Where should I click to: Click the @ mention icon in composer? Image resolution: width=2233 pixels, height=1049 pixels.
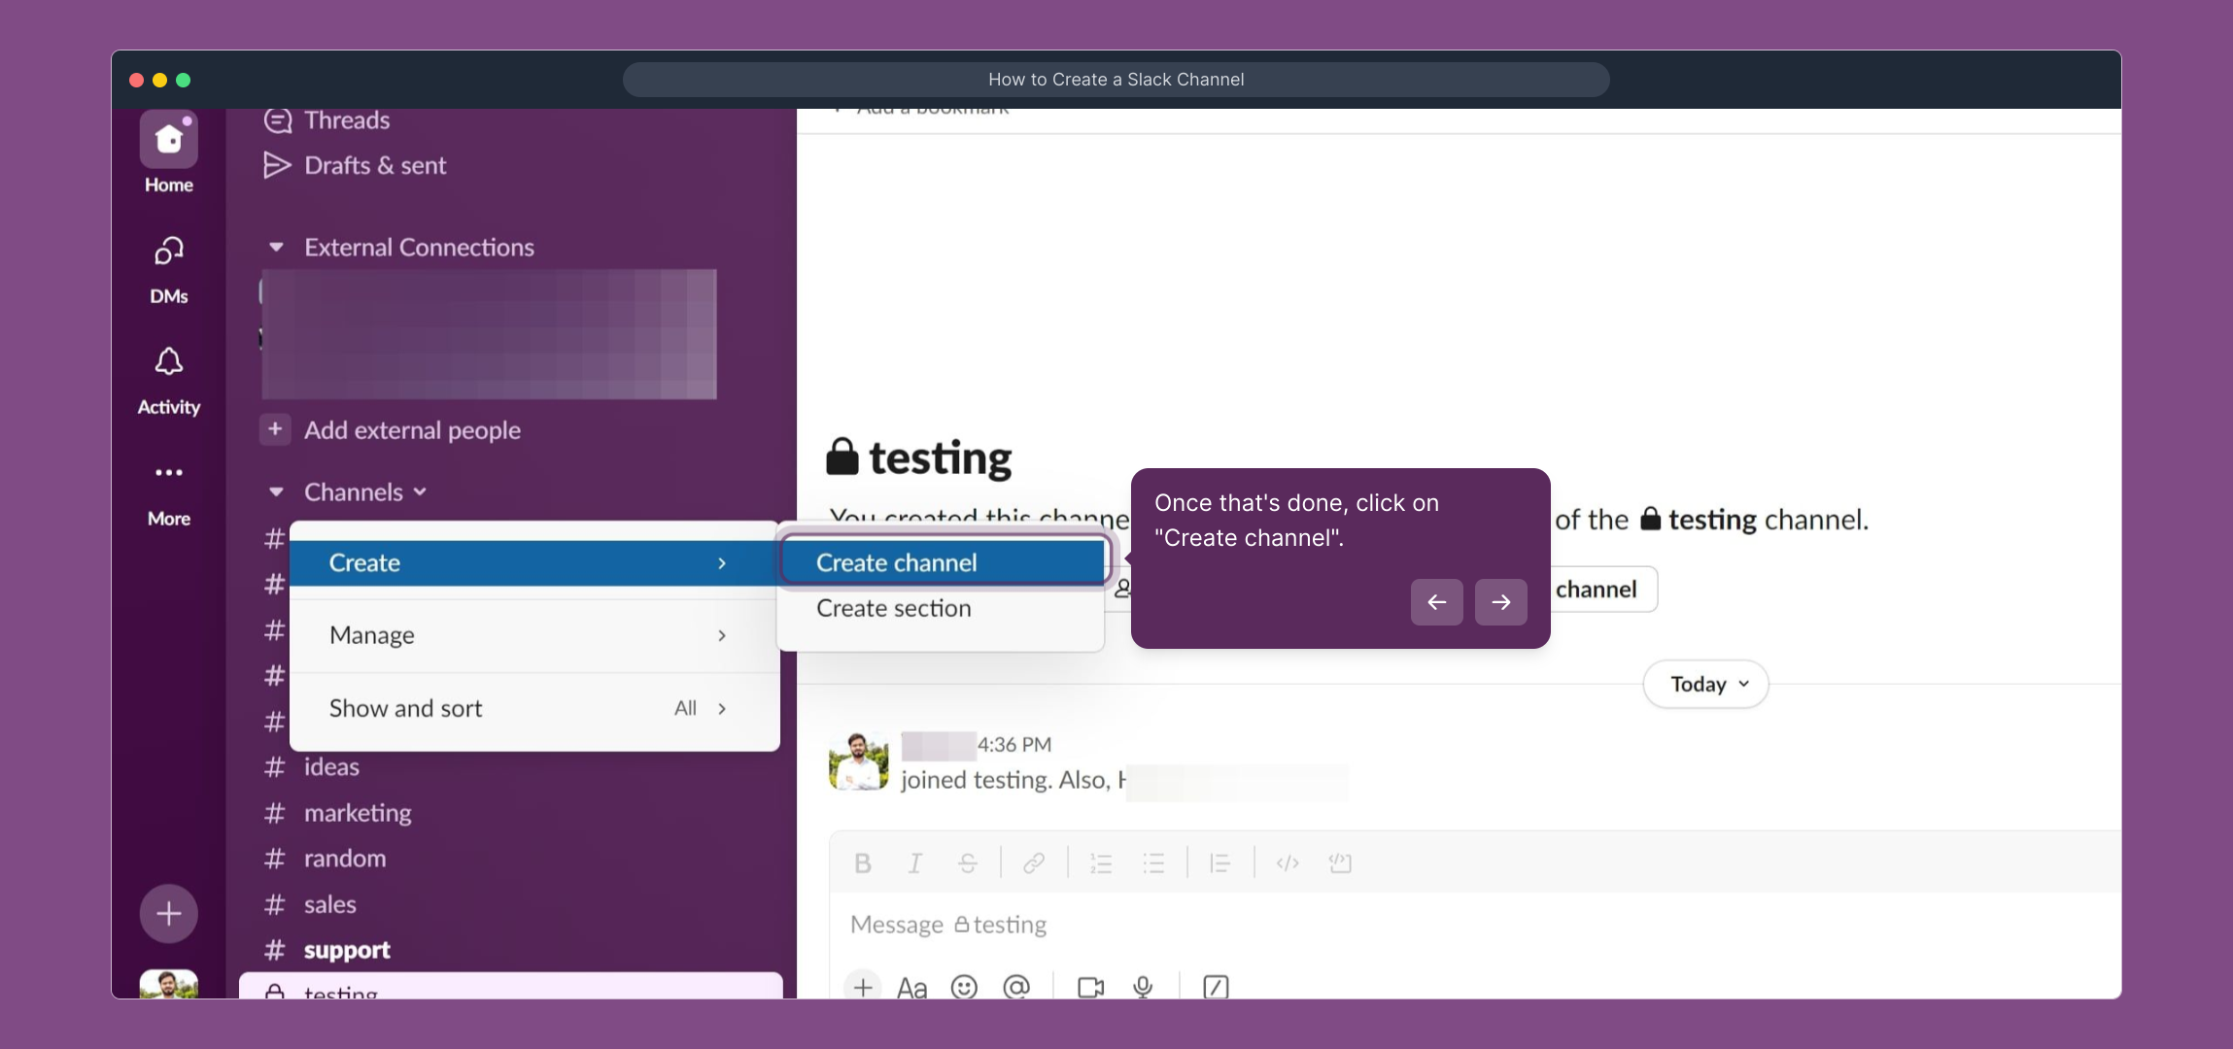point(1016,987)
